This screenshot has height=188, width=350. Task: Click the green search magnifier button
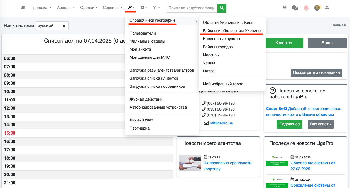click(222, 8)
